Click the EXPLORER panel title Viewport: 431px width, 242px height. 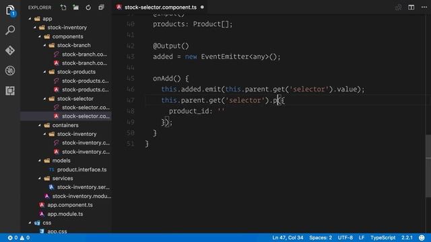coord(40,7)
